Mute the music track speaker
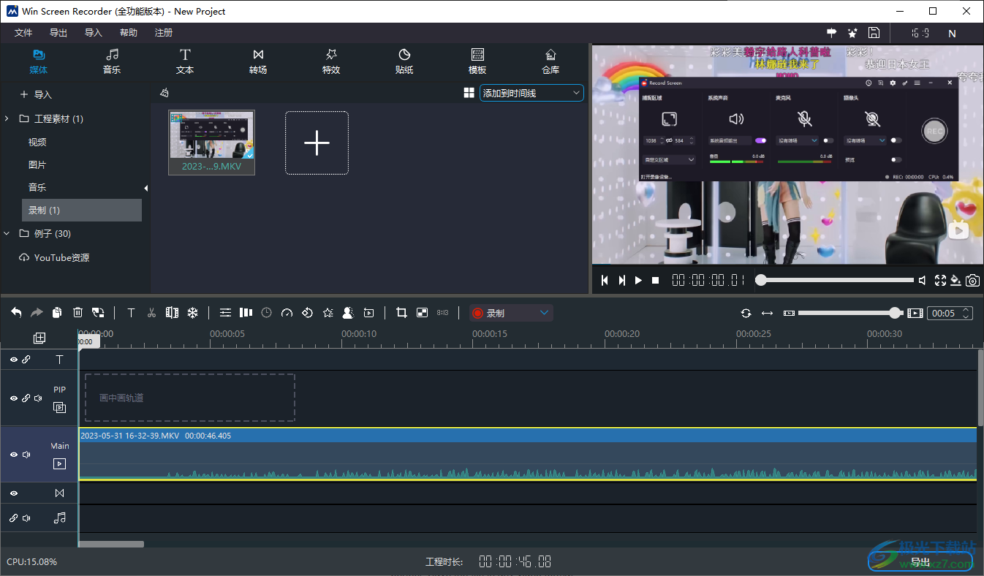Image resolution: width=984 pixels, height=576 pixels. [x=26, y=518]
